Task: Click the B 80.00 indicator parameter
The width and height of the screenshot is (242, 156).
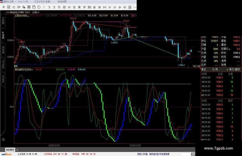Action: coord(82,70)
